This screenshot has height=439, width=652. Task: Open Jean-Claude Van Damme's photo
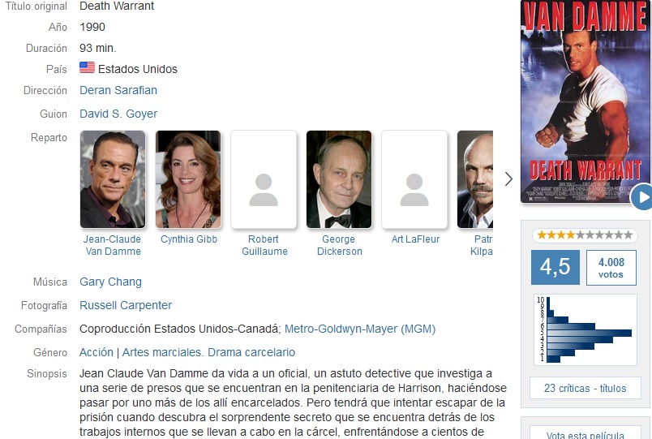pos(113,179)
